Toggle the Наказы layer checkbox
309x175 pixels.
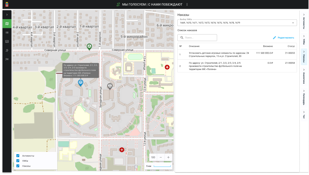18,166
